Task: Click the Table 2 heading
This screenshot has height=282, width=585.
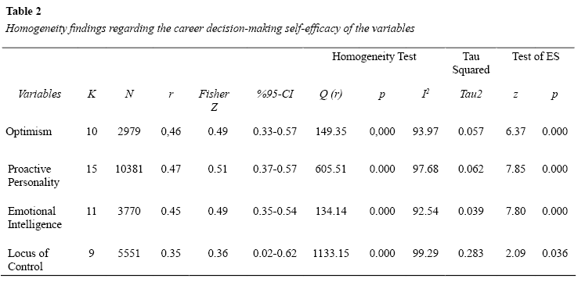Action: [x=23, y=12]
